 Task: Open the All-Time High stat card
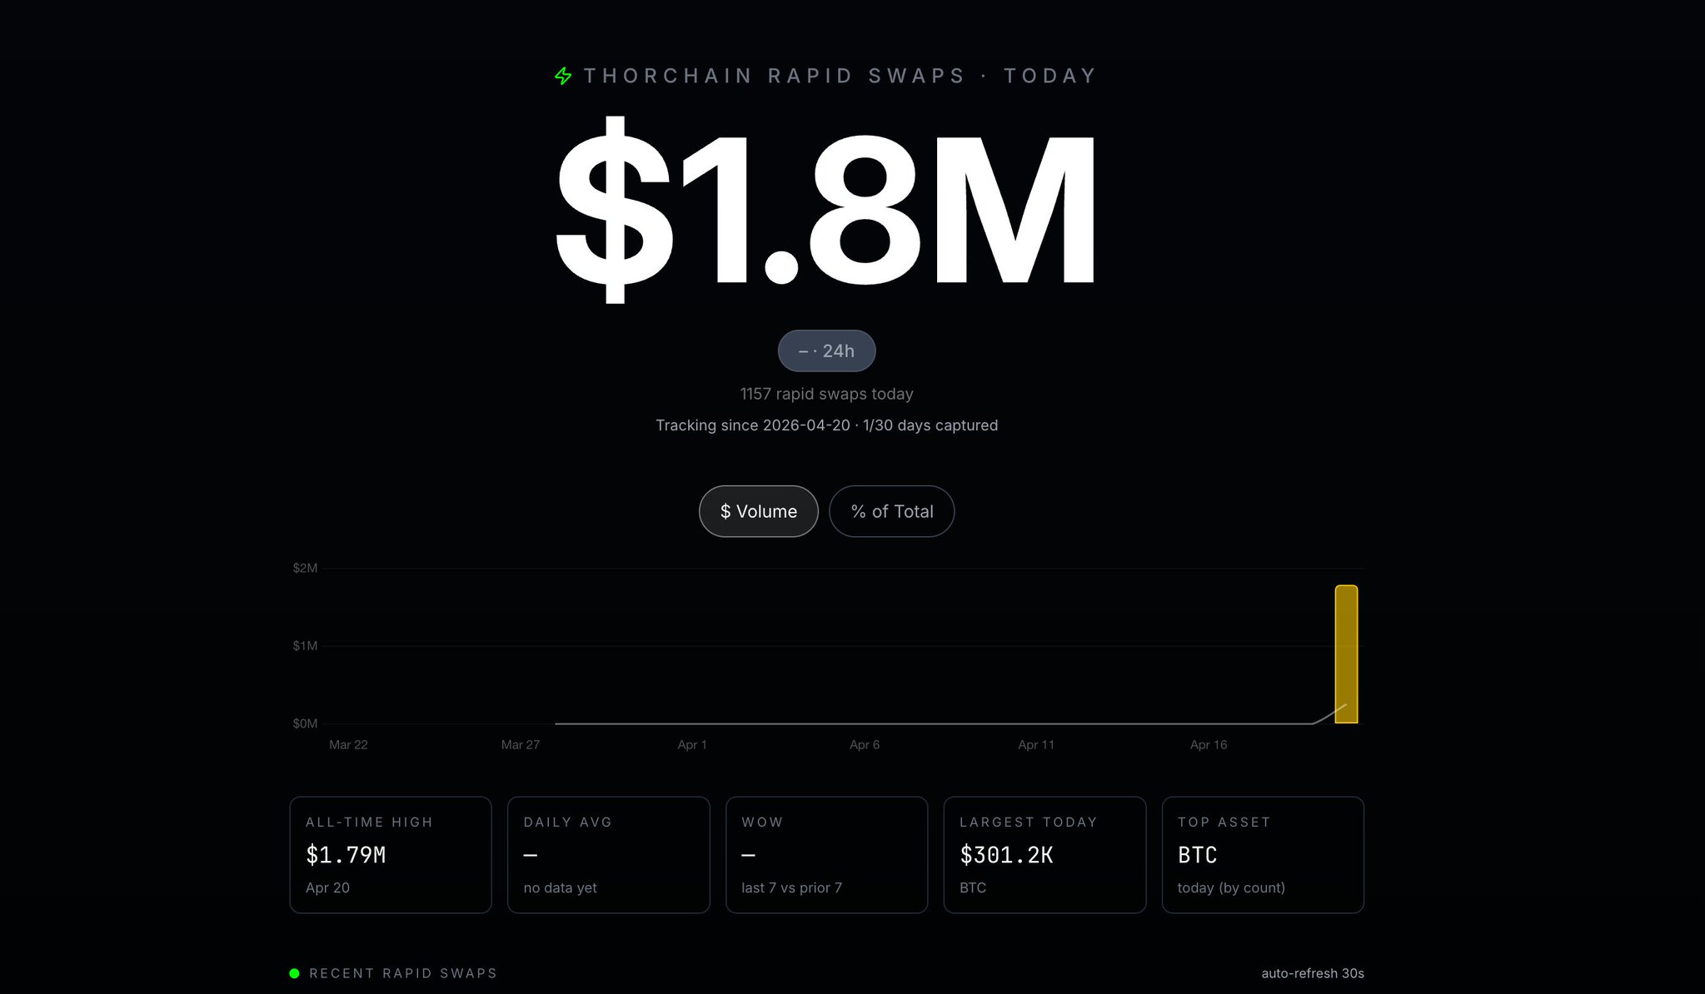(391, 854)
